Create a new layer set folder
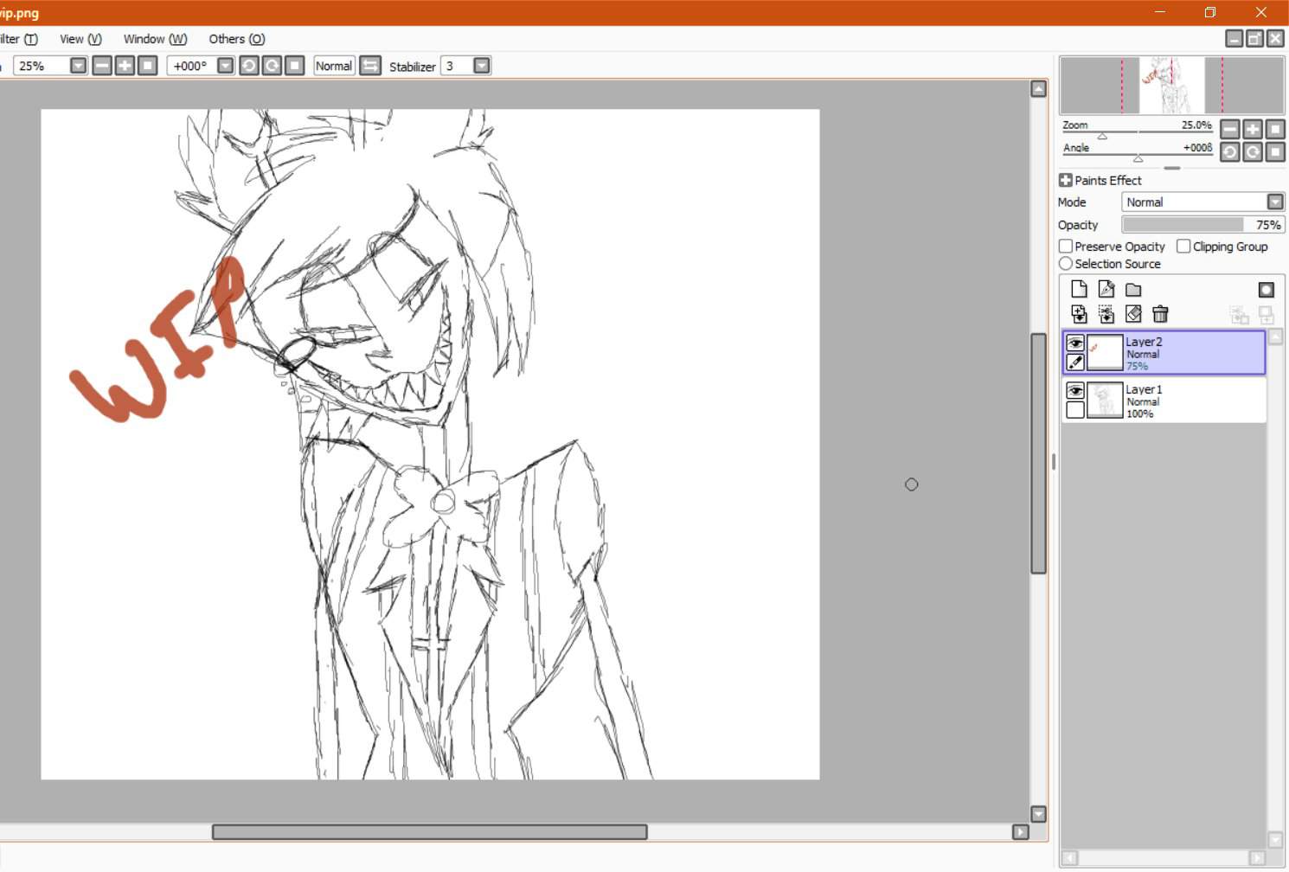Screen dimensions: 1289x872 (1133, 289)
